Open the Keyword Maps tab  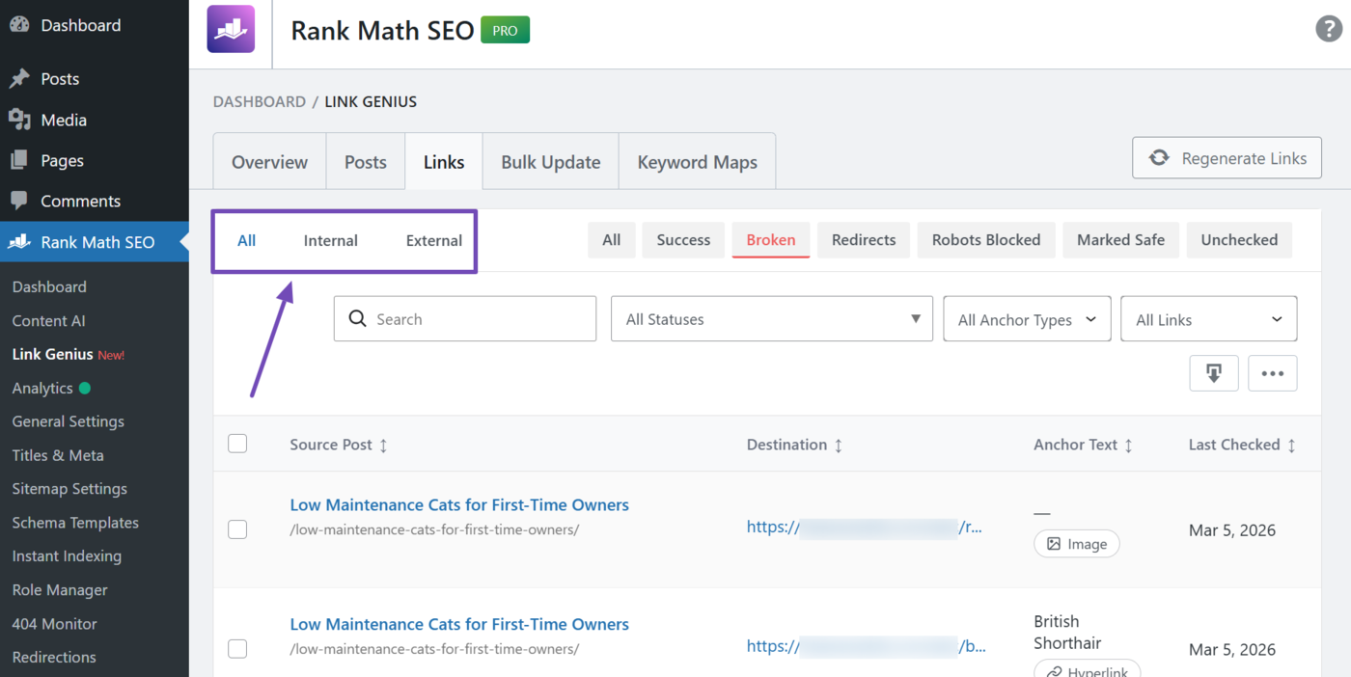click(698, 162)
